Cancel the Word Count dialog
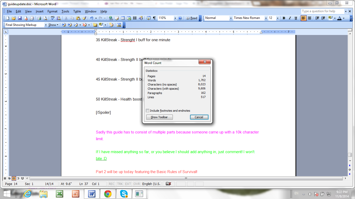The height and width of the screenshot is (199, 355). (x=199, y=117)
